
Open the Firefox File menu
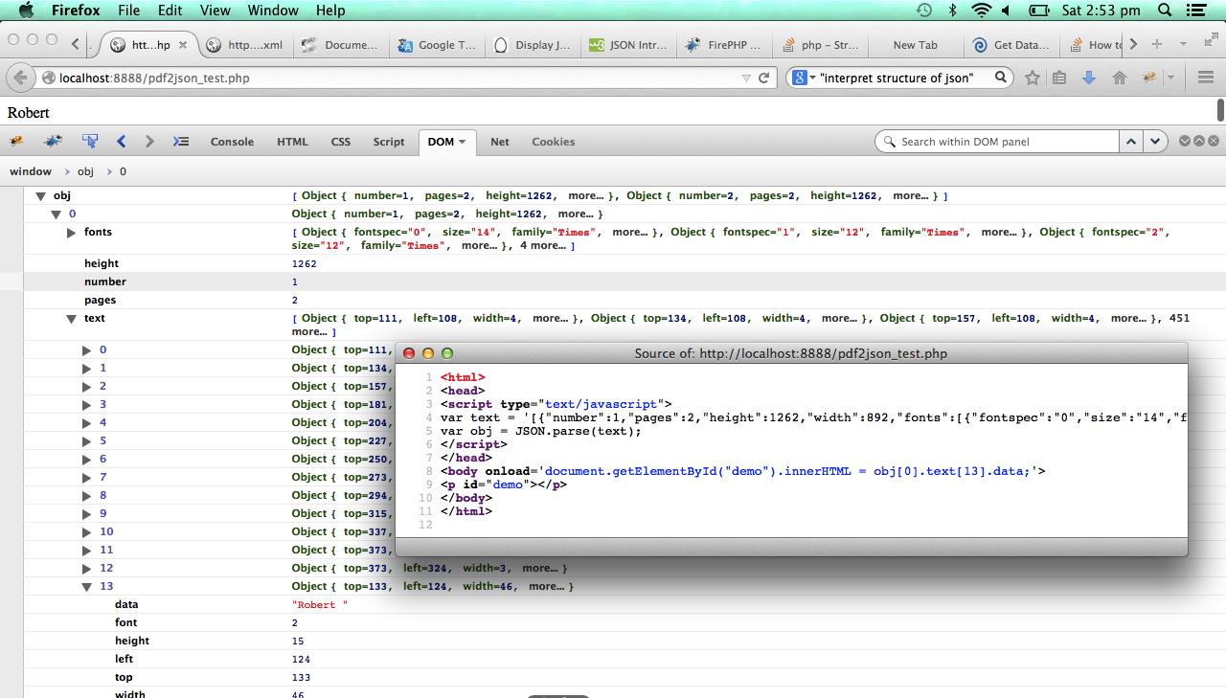tap(128, 11)
